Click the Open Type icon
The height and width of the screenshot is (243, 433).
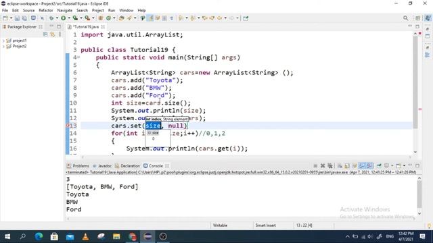[x=122, y=18]
